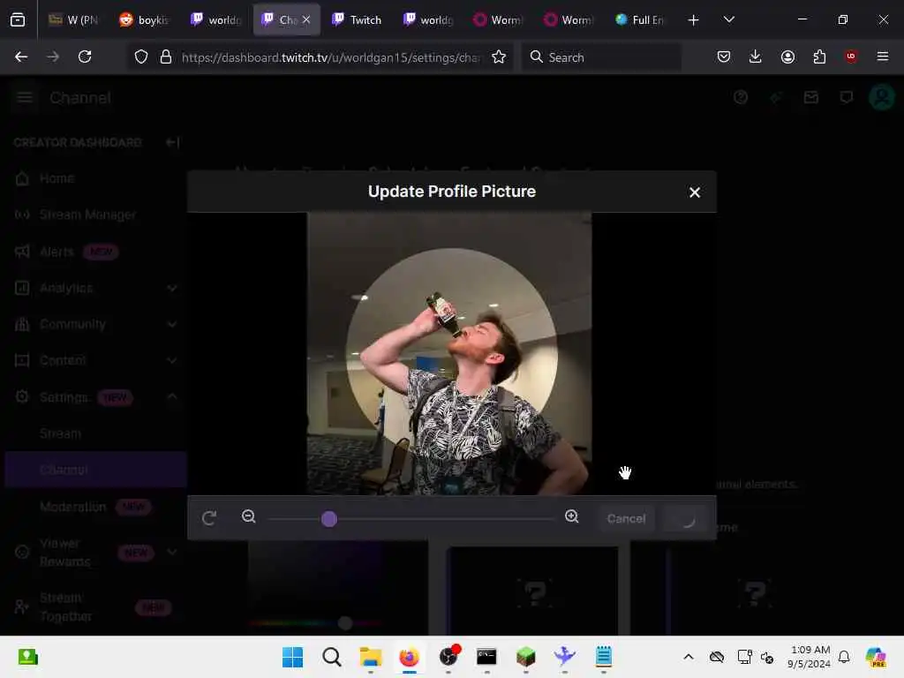Image resolution: width=904 pixels, height=678 pixels.
Task: Close the Update Profile Picture dialog
Action: [x=694, y=192]
